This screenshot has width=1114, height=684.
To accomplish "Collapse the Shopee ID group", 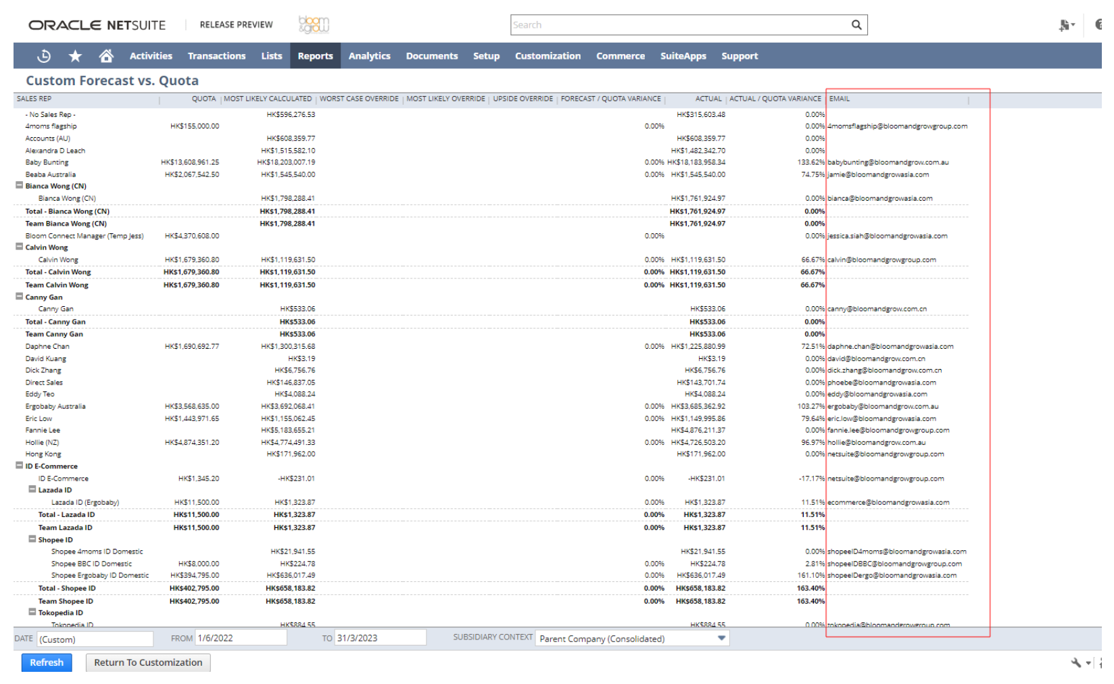I will pyautogui.click(x=32, y=539).
